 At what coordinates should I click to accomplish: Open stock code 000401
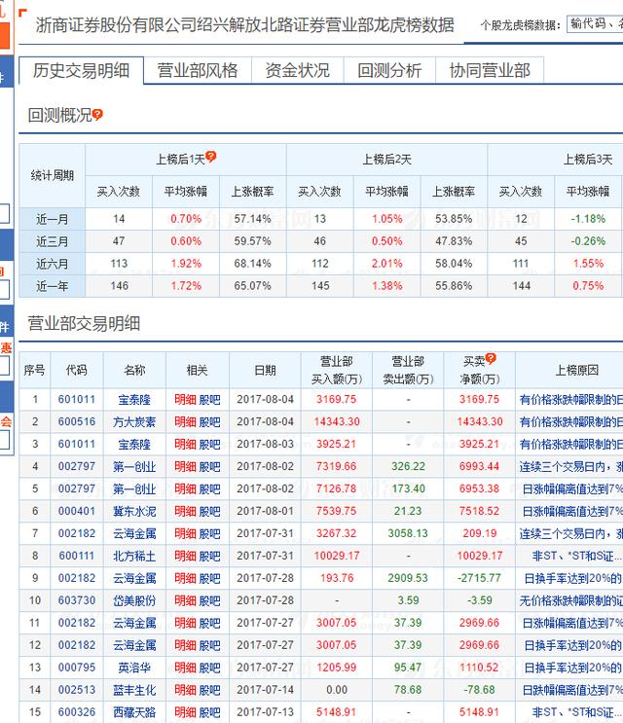(77, 511)
